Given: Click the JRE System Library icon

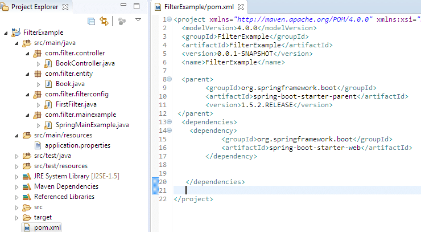Looking at the screenshot, I should click(26, 176).
